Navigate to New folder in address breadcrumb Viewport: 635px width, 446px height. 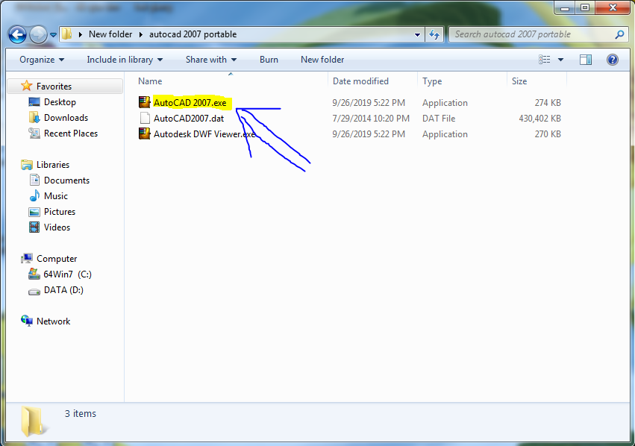click(x=110, y=34)
